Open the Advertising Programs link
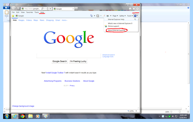Viewport: 193px width, 122px height. 53,81
